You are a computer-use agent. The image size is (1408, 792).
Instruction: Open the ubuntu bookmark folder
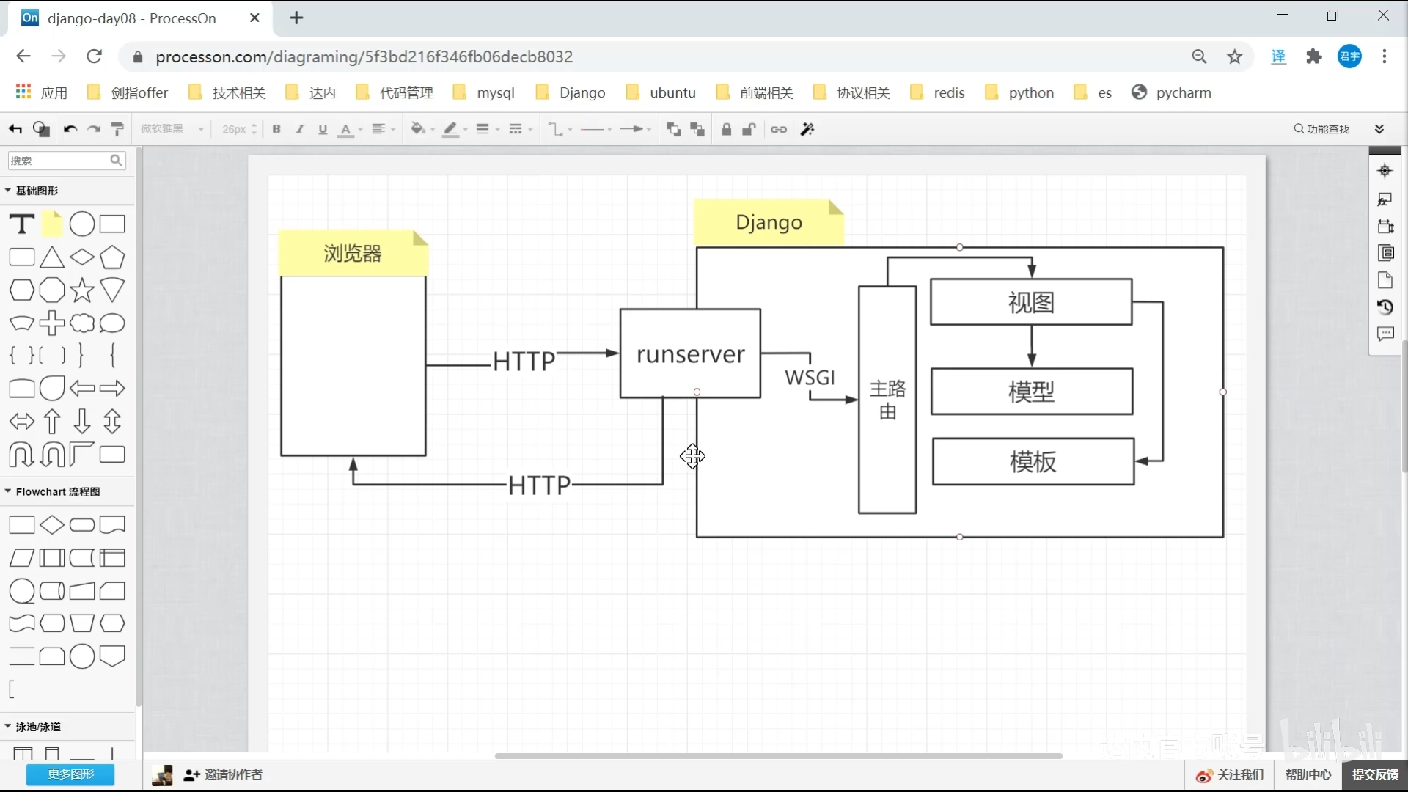[x=661, y=92]
